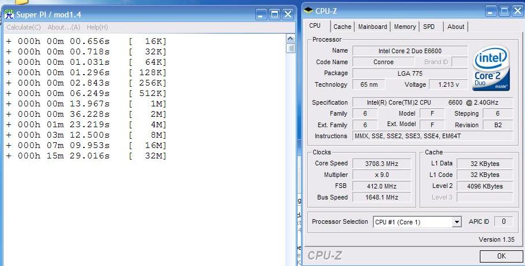This screenshot has height=266, width=525.
Task: Open the Processor Selection dropdown
Action: click(417, 222)
